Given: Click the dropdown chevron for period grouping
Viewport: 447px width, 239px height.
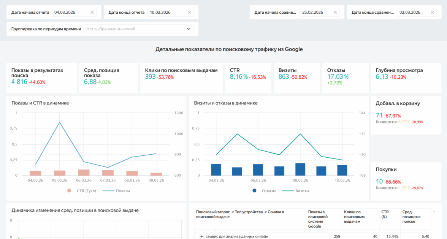Looking at the screenshot, I should (x=189, y=29).
